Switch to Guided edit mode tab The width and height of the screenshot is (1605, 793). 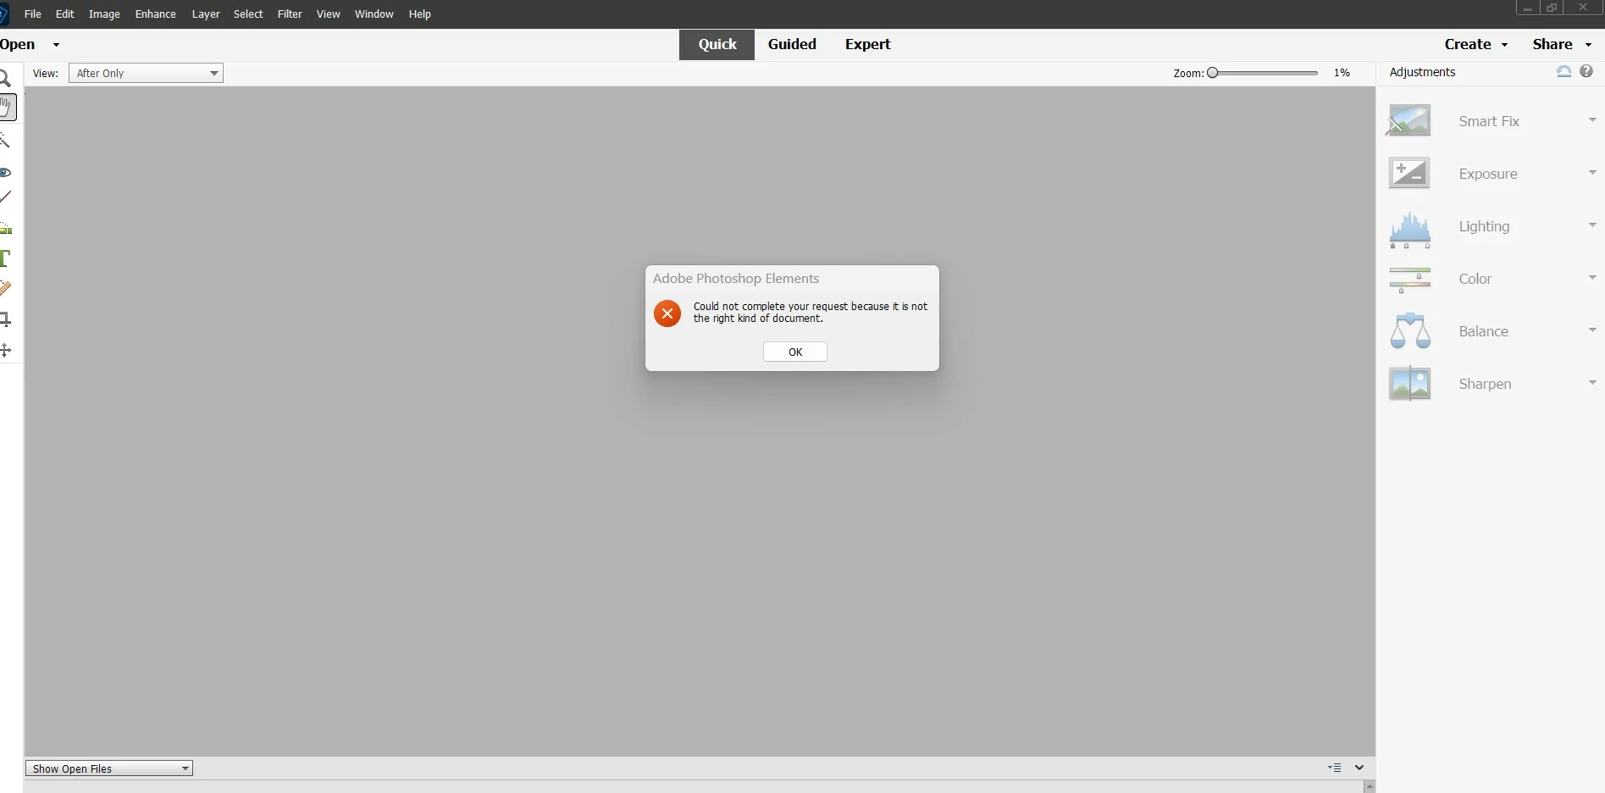pos(792,44)
